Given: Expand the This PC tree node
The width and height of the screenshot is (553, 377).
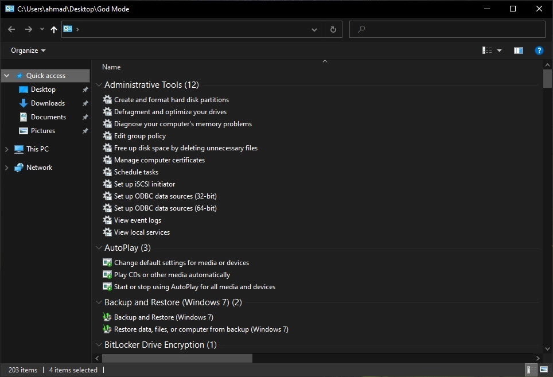Looking at the screenshot, I should tap(7, 149).
